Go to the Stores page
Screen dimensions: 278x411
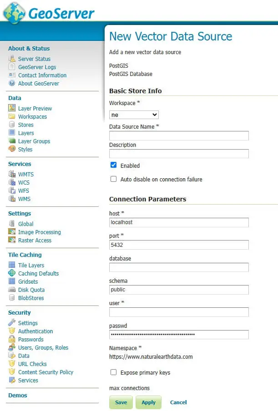point(25,125)
